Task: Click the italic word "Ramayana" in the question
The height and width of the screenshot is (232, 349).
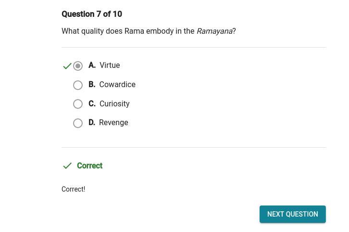Action: pos(214,31)
